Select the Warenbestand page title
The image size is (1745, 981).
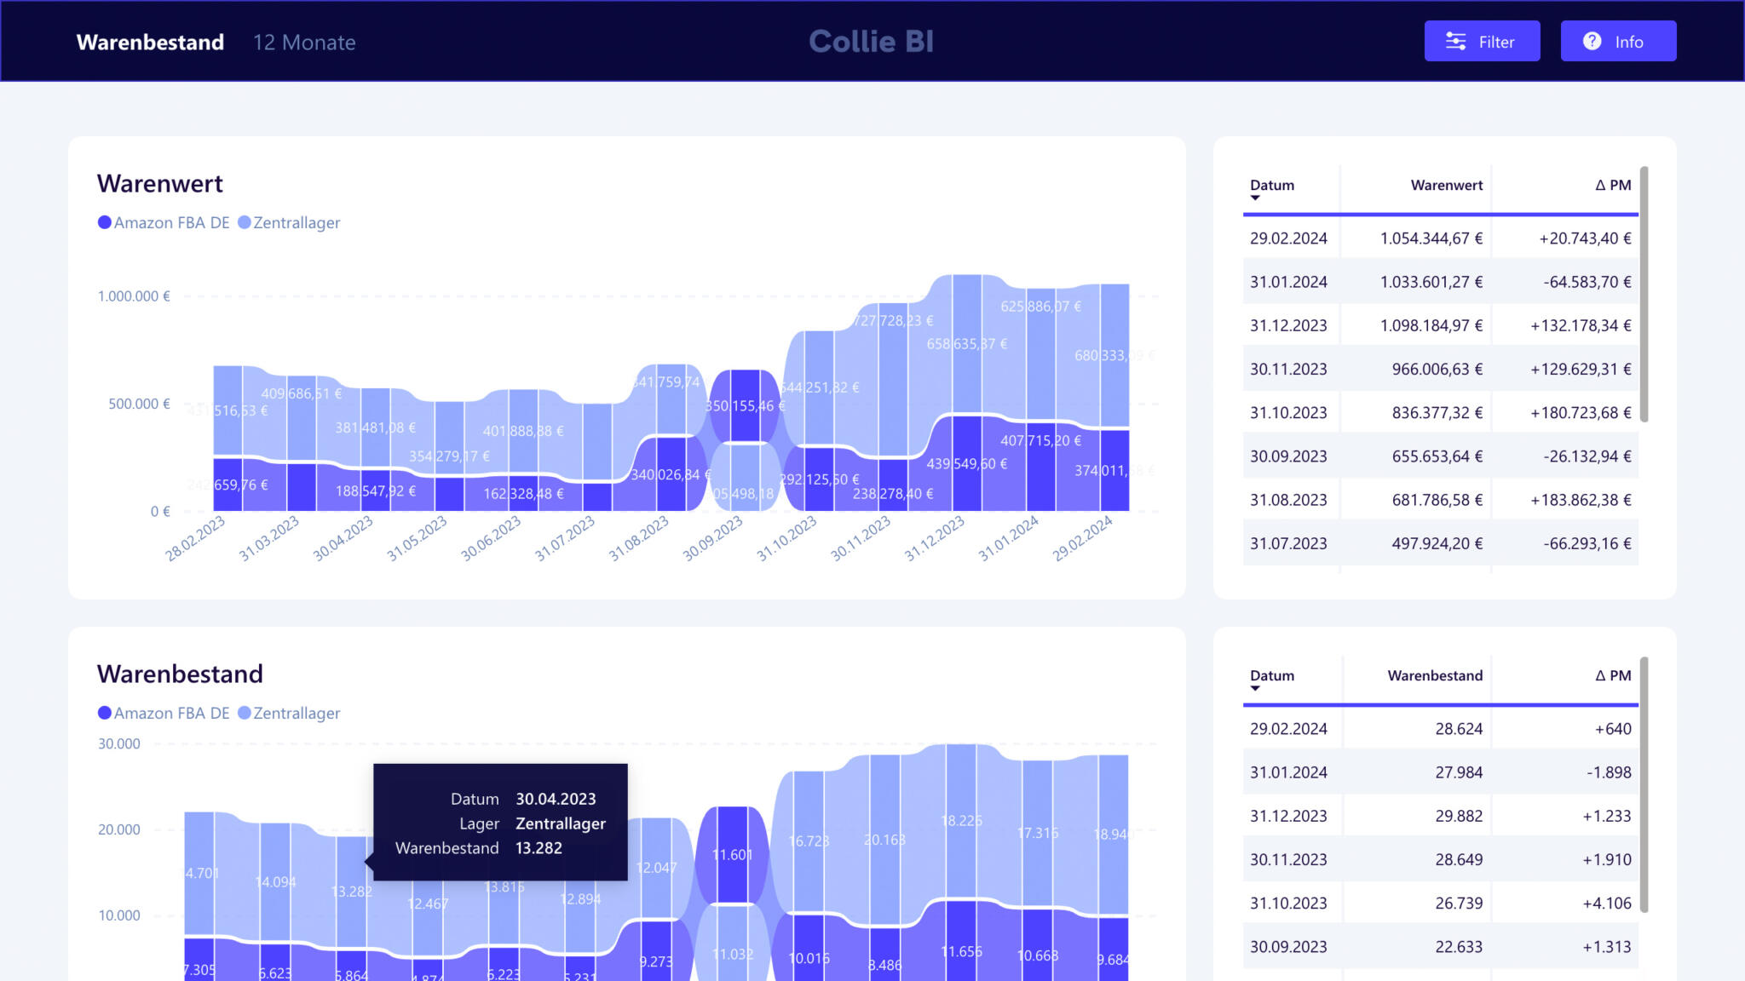(x=150, y=42)
